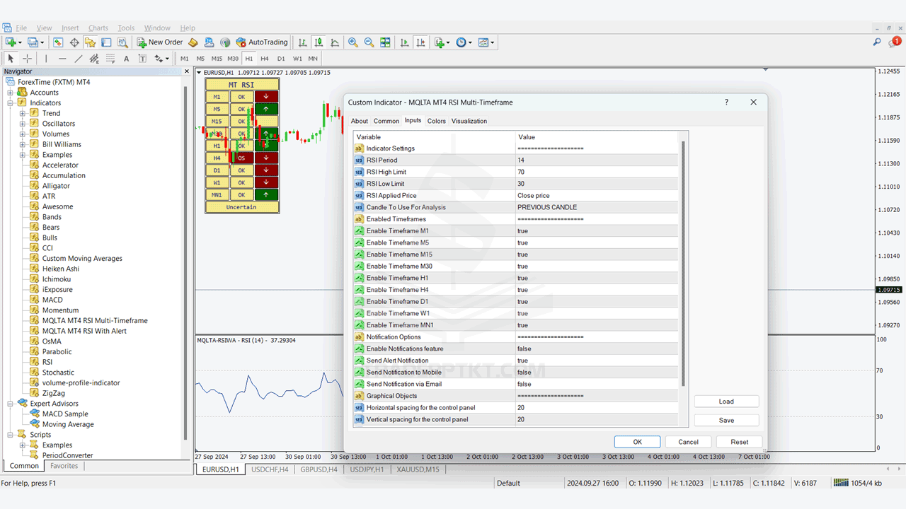Select the Text 'A' drawing tool
Viewport: 906px width, 509px height.
point(127,59)
